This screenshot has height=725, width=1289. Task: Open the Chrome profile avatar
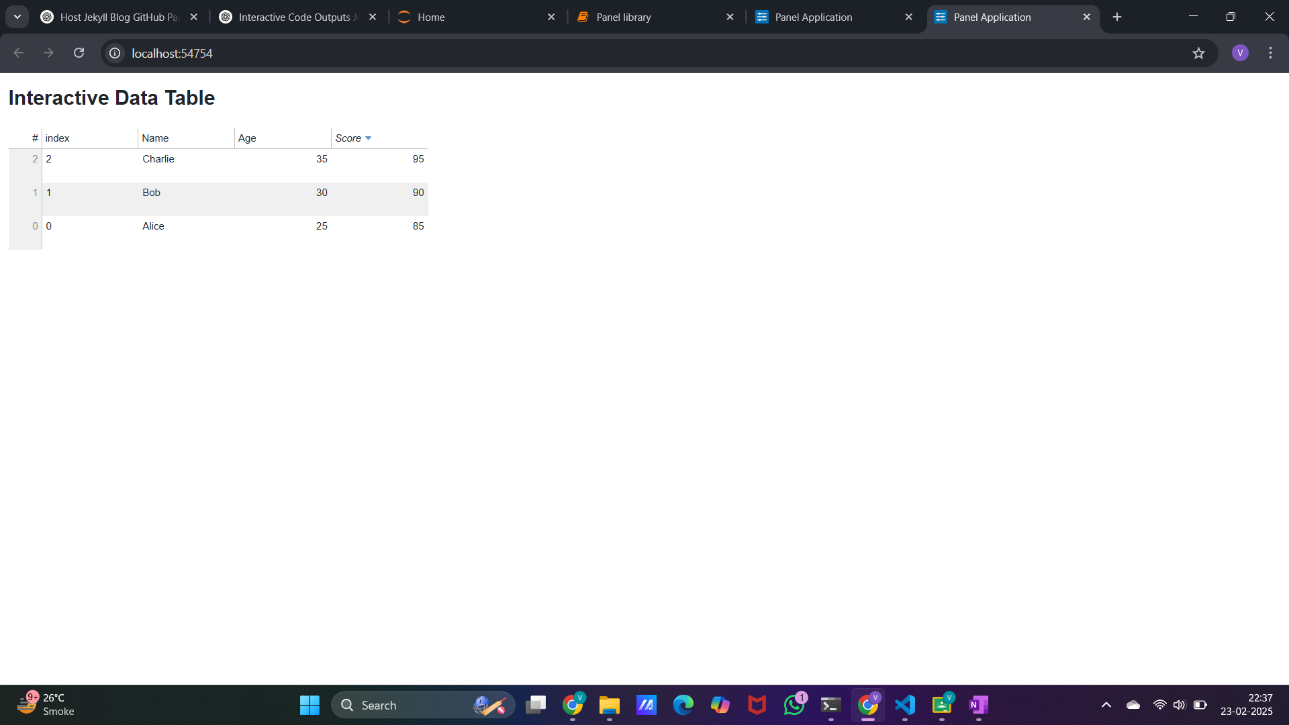1240,52
